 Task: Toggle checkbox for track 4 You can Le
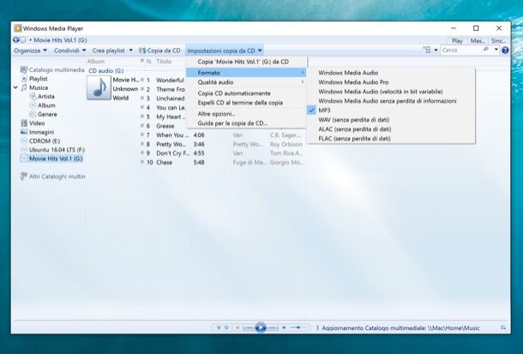click(x=142, y=108)
